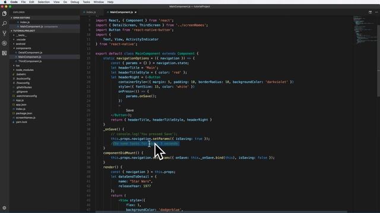Open index.js in the project root
Viewport: 380px width, 213px height.
pos(21,109)
